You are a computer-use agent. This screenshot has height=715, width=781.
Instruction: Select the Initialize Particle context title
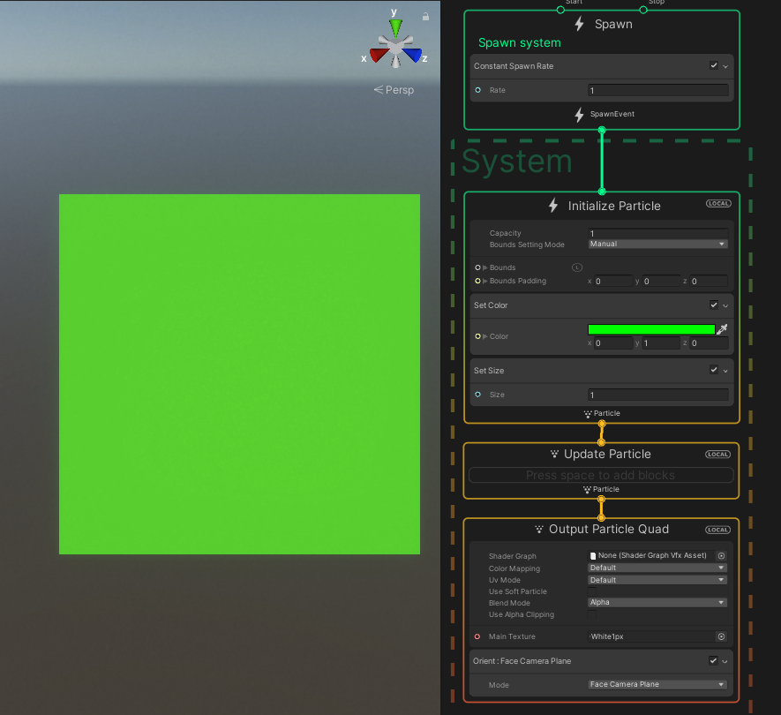[614, 206]
